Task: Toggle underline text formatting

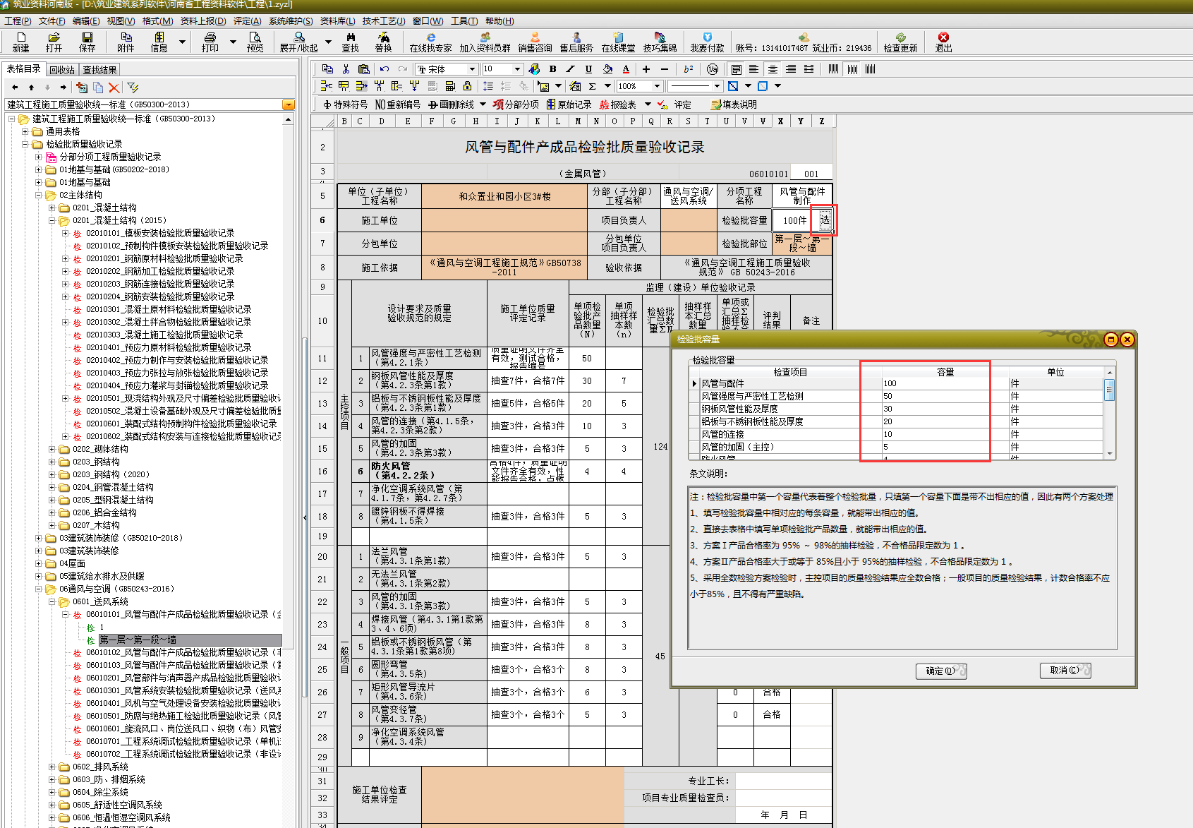Action: pyautogui.click(x=588, y=69)
